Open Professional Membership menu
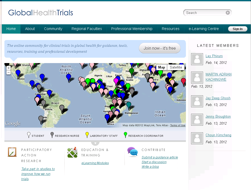This screenshot has width=251, height=190. coord(132,29)
